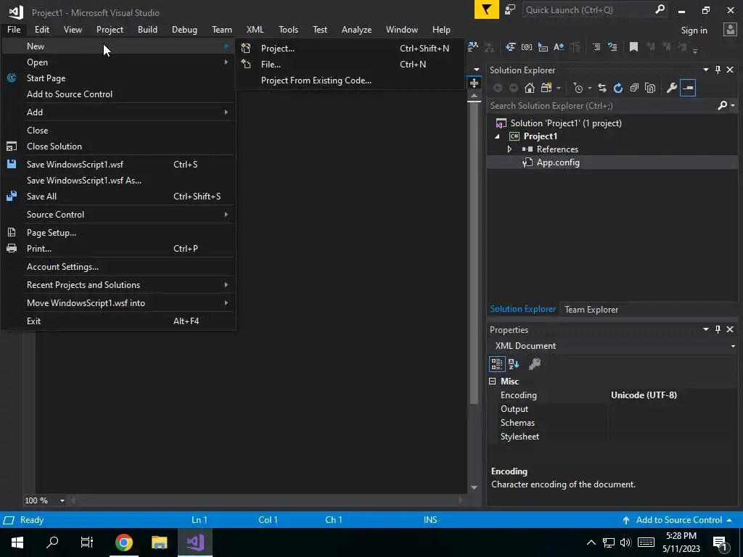Open the solution views dropdown arrow
This screenshot has width=743, height=557.
(558, 88)
